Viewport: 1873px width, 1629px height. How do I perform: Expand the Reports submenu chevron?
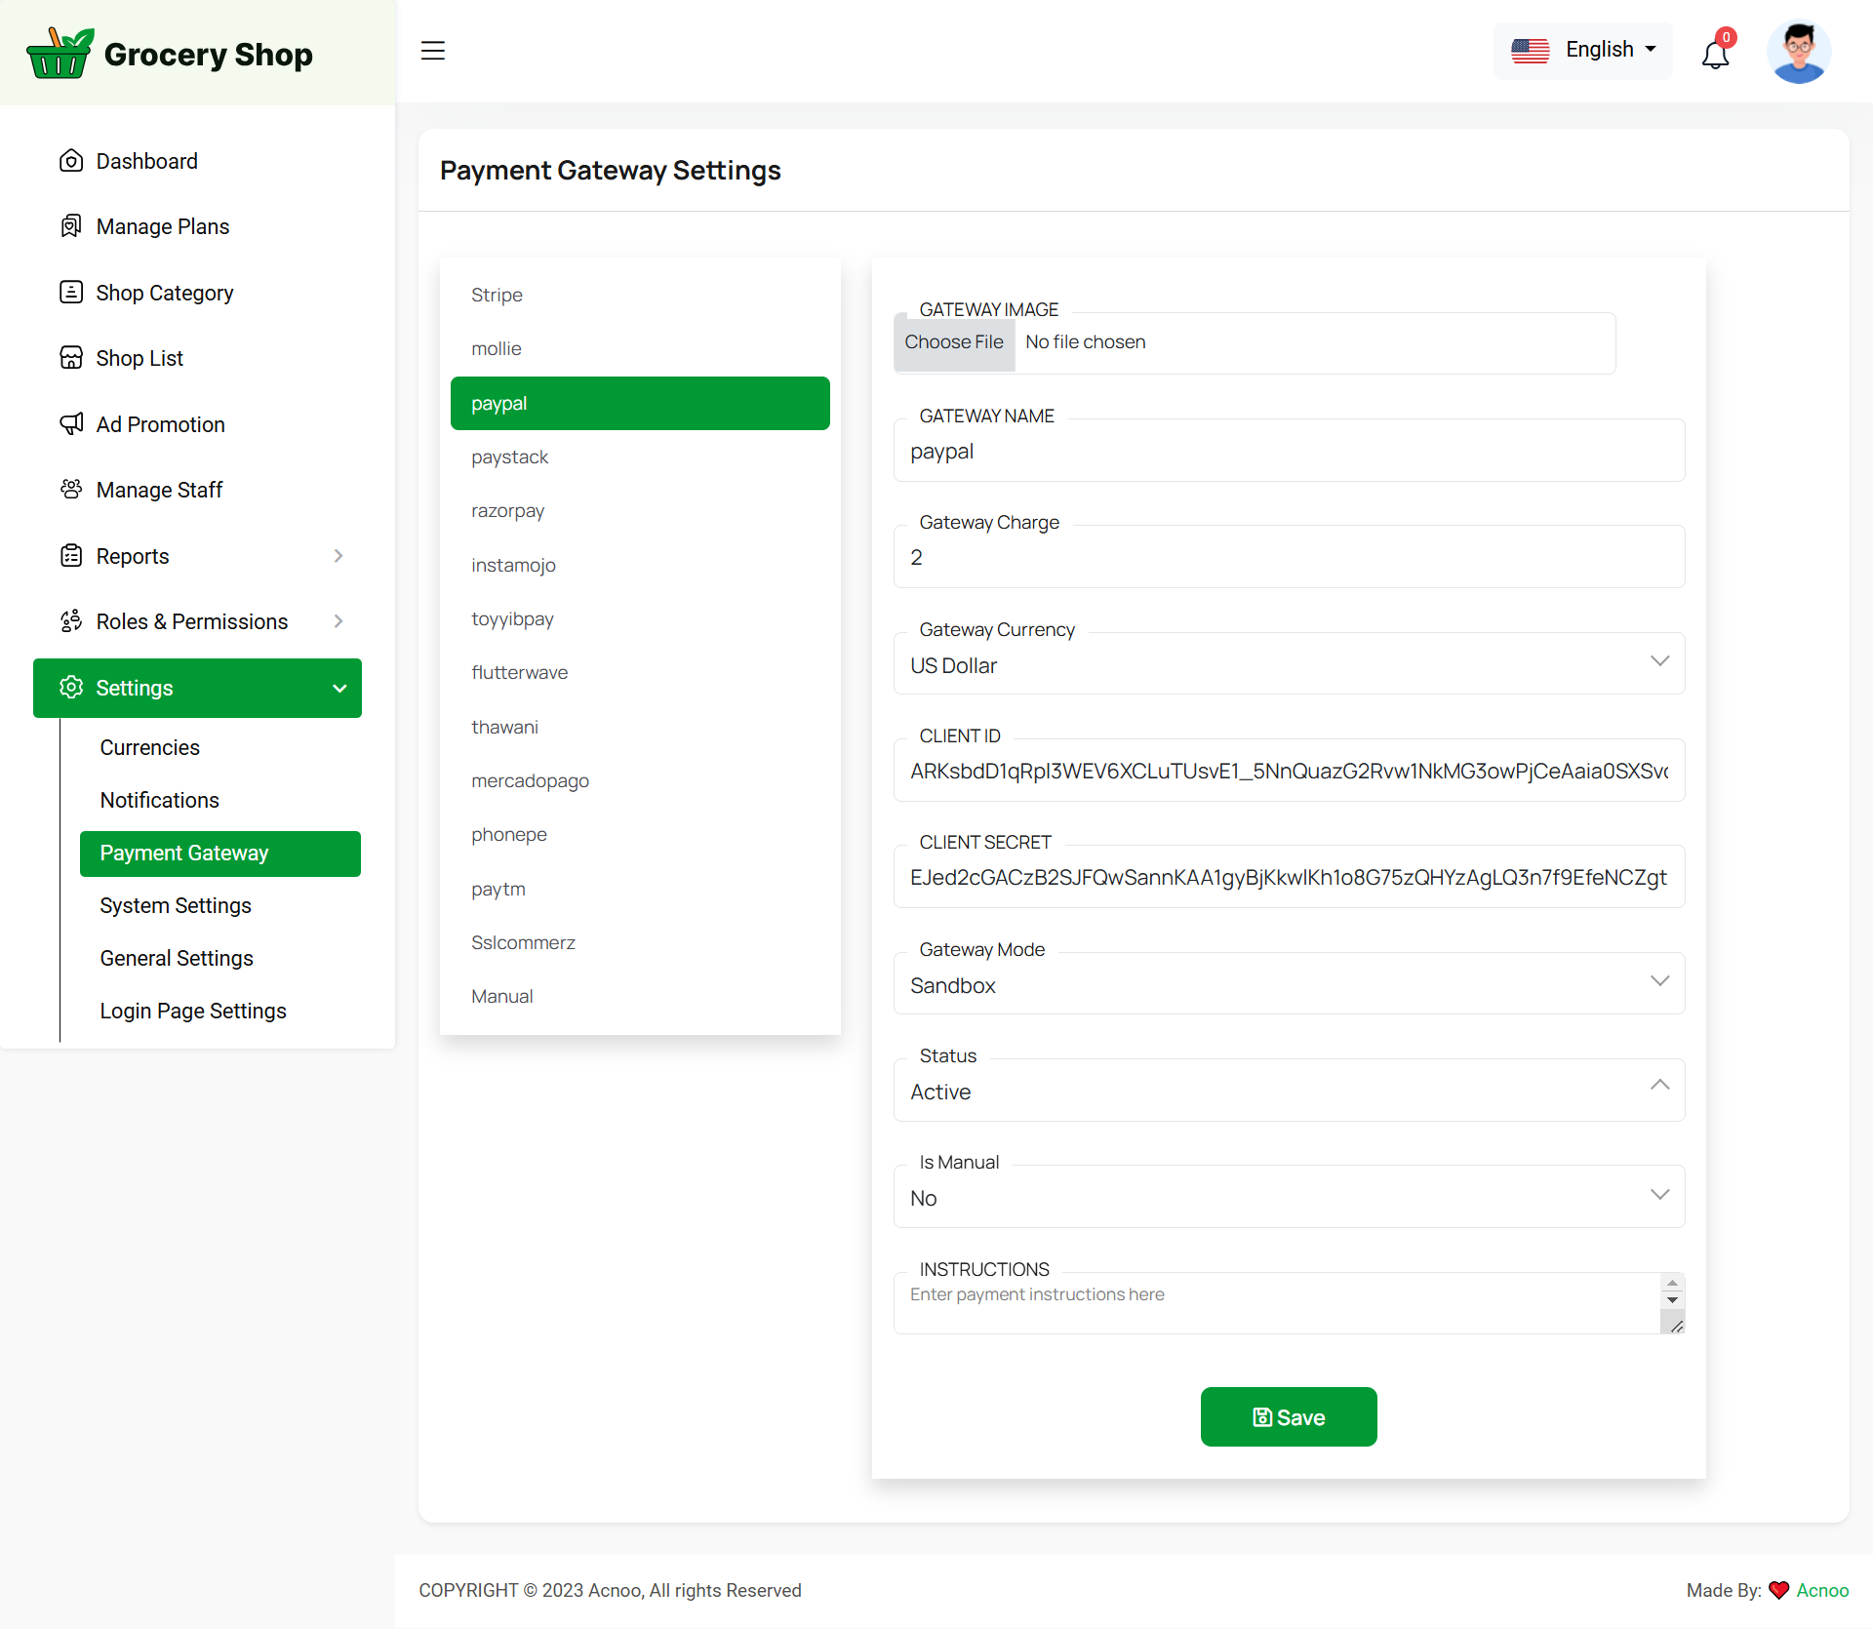tap(339, 556)
